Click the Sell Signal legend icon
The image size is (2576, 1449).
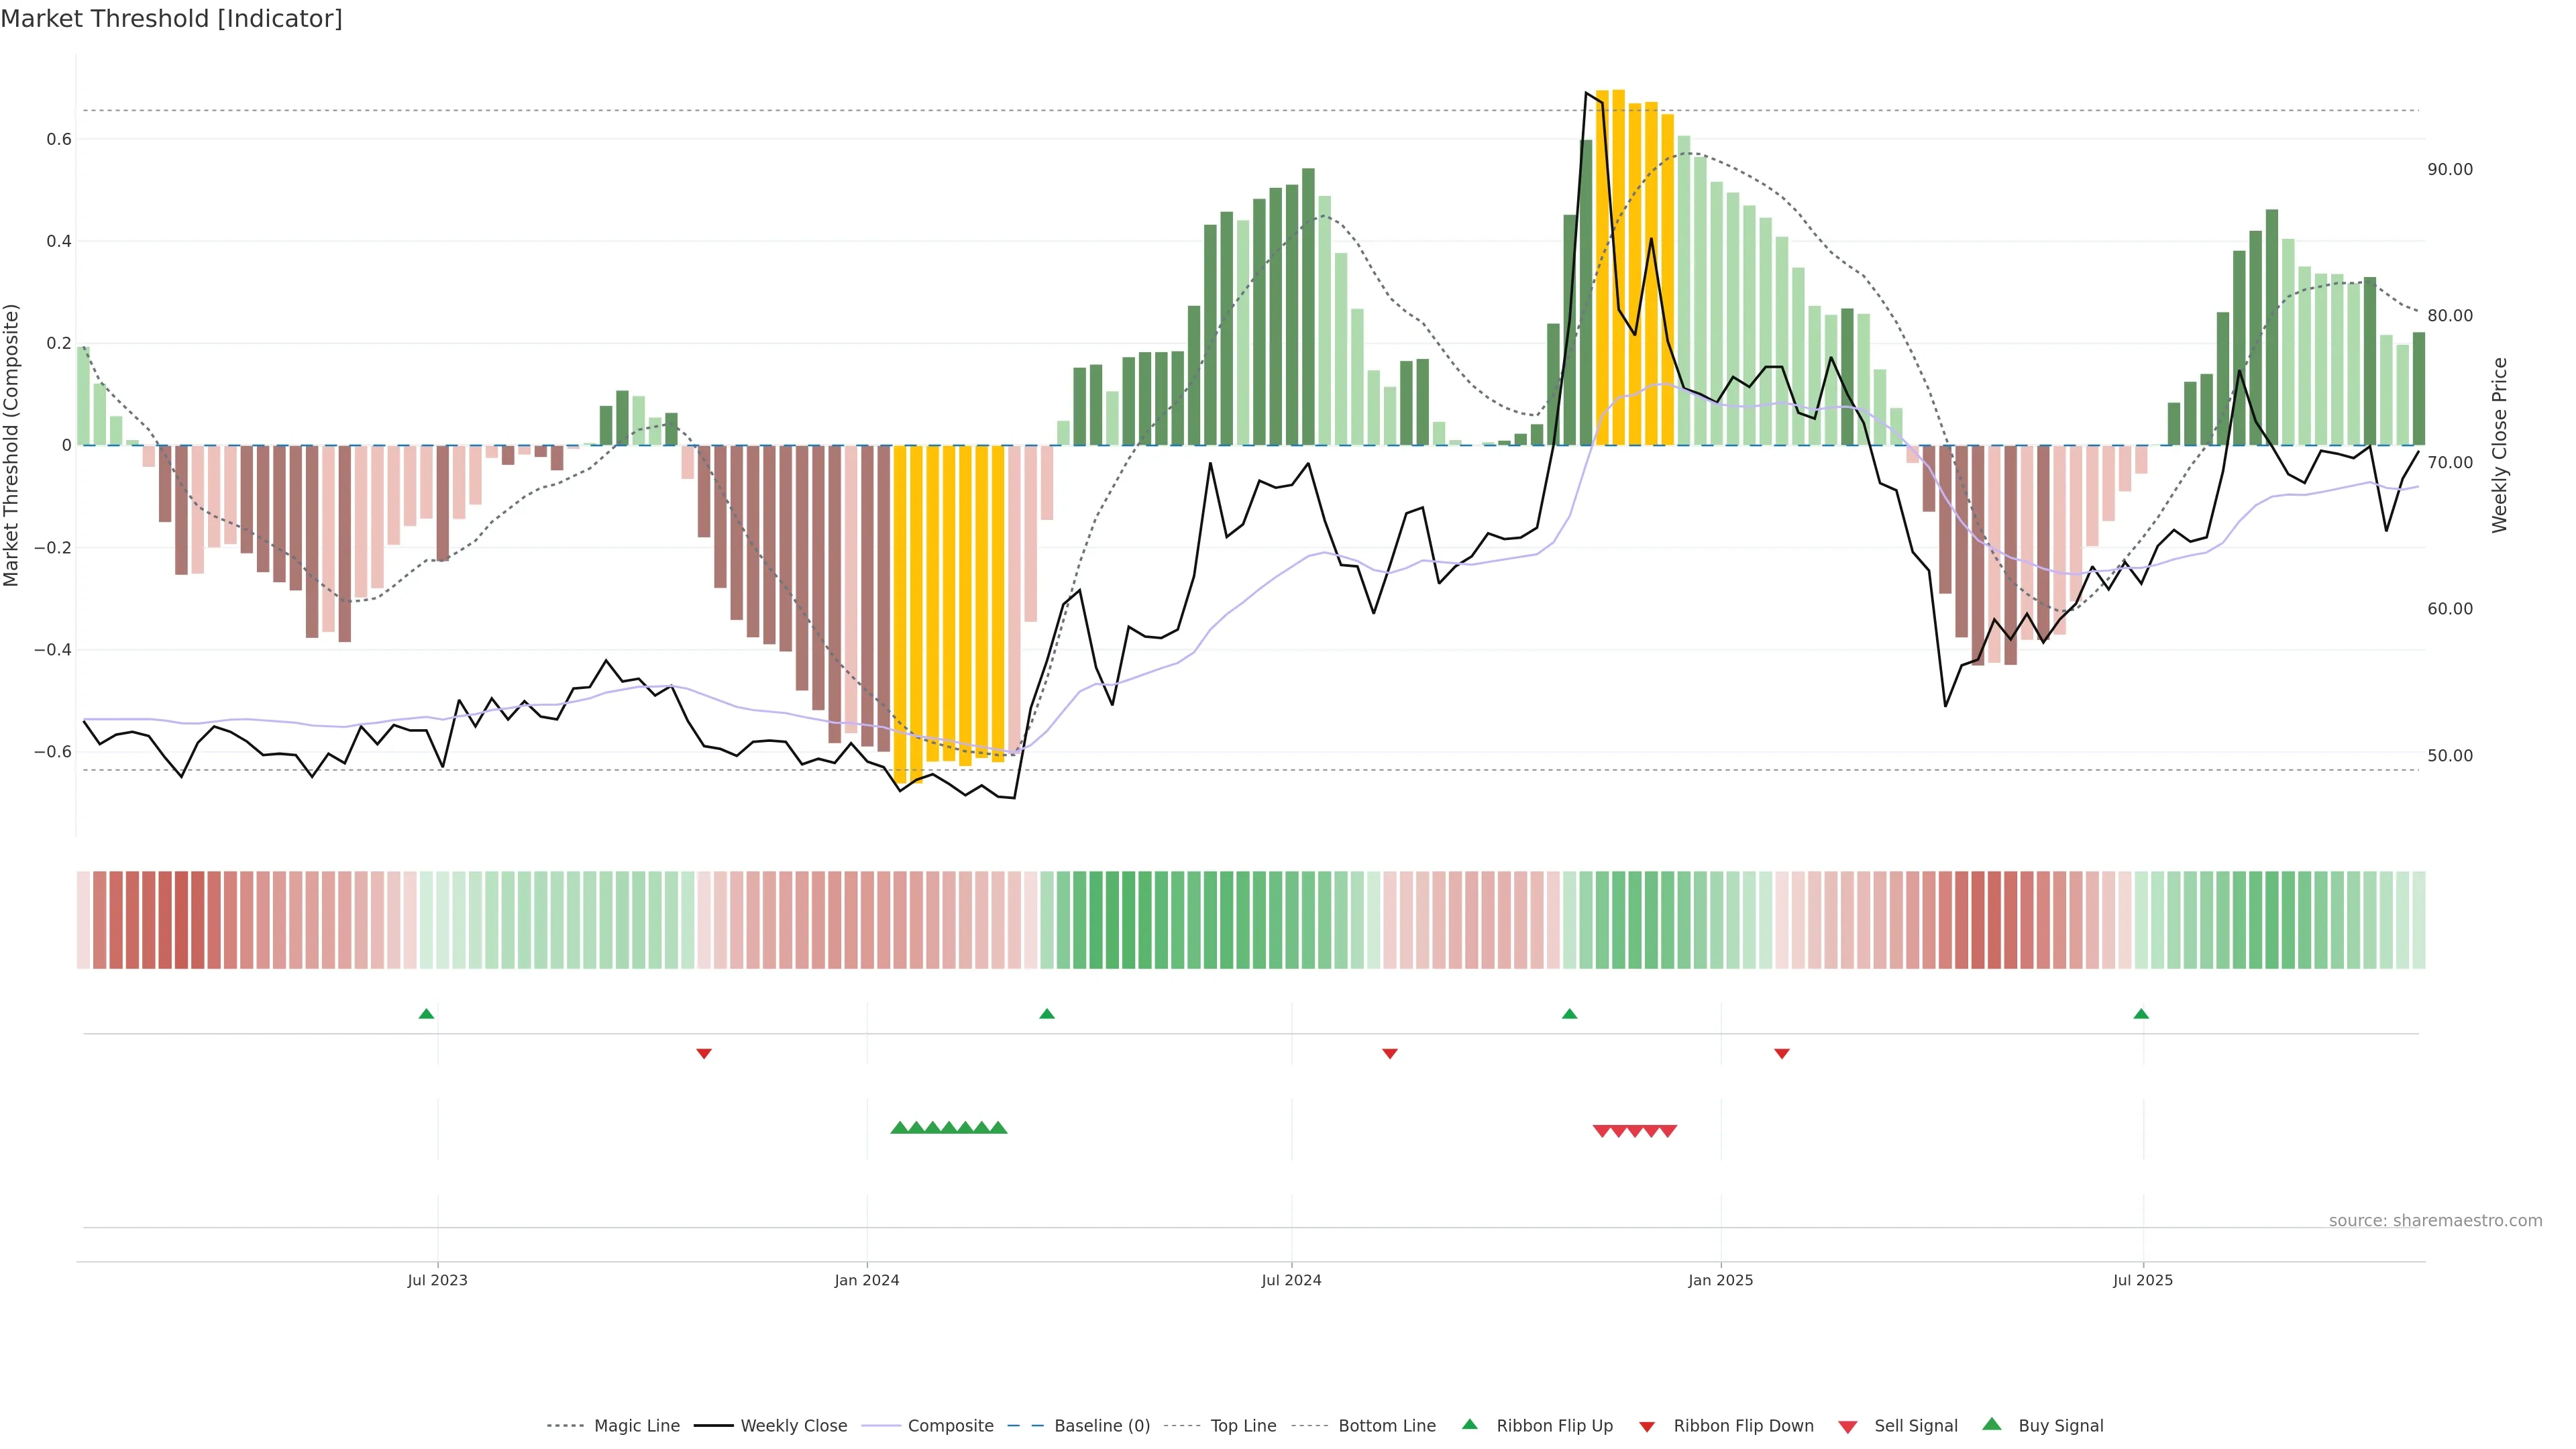1848,1426
